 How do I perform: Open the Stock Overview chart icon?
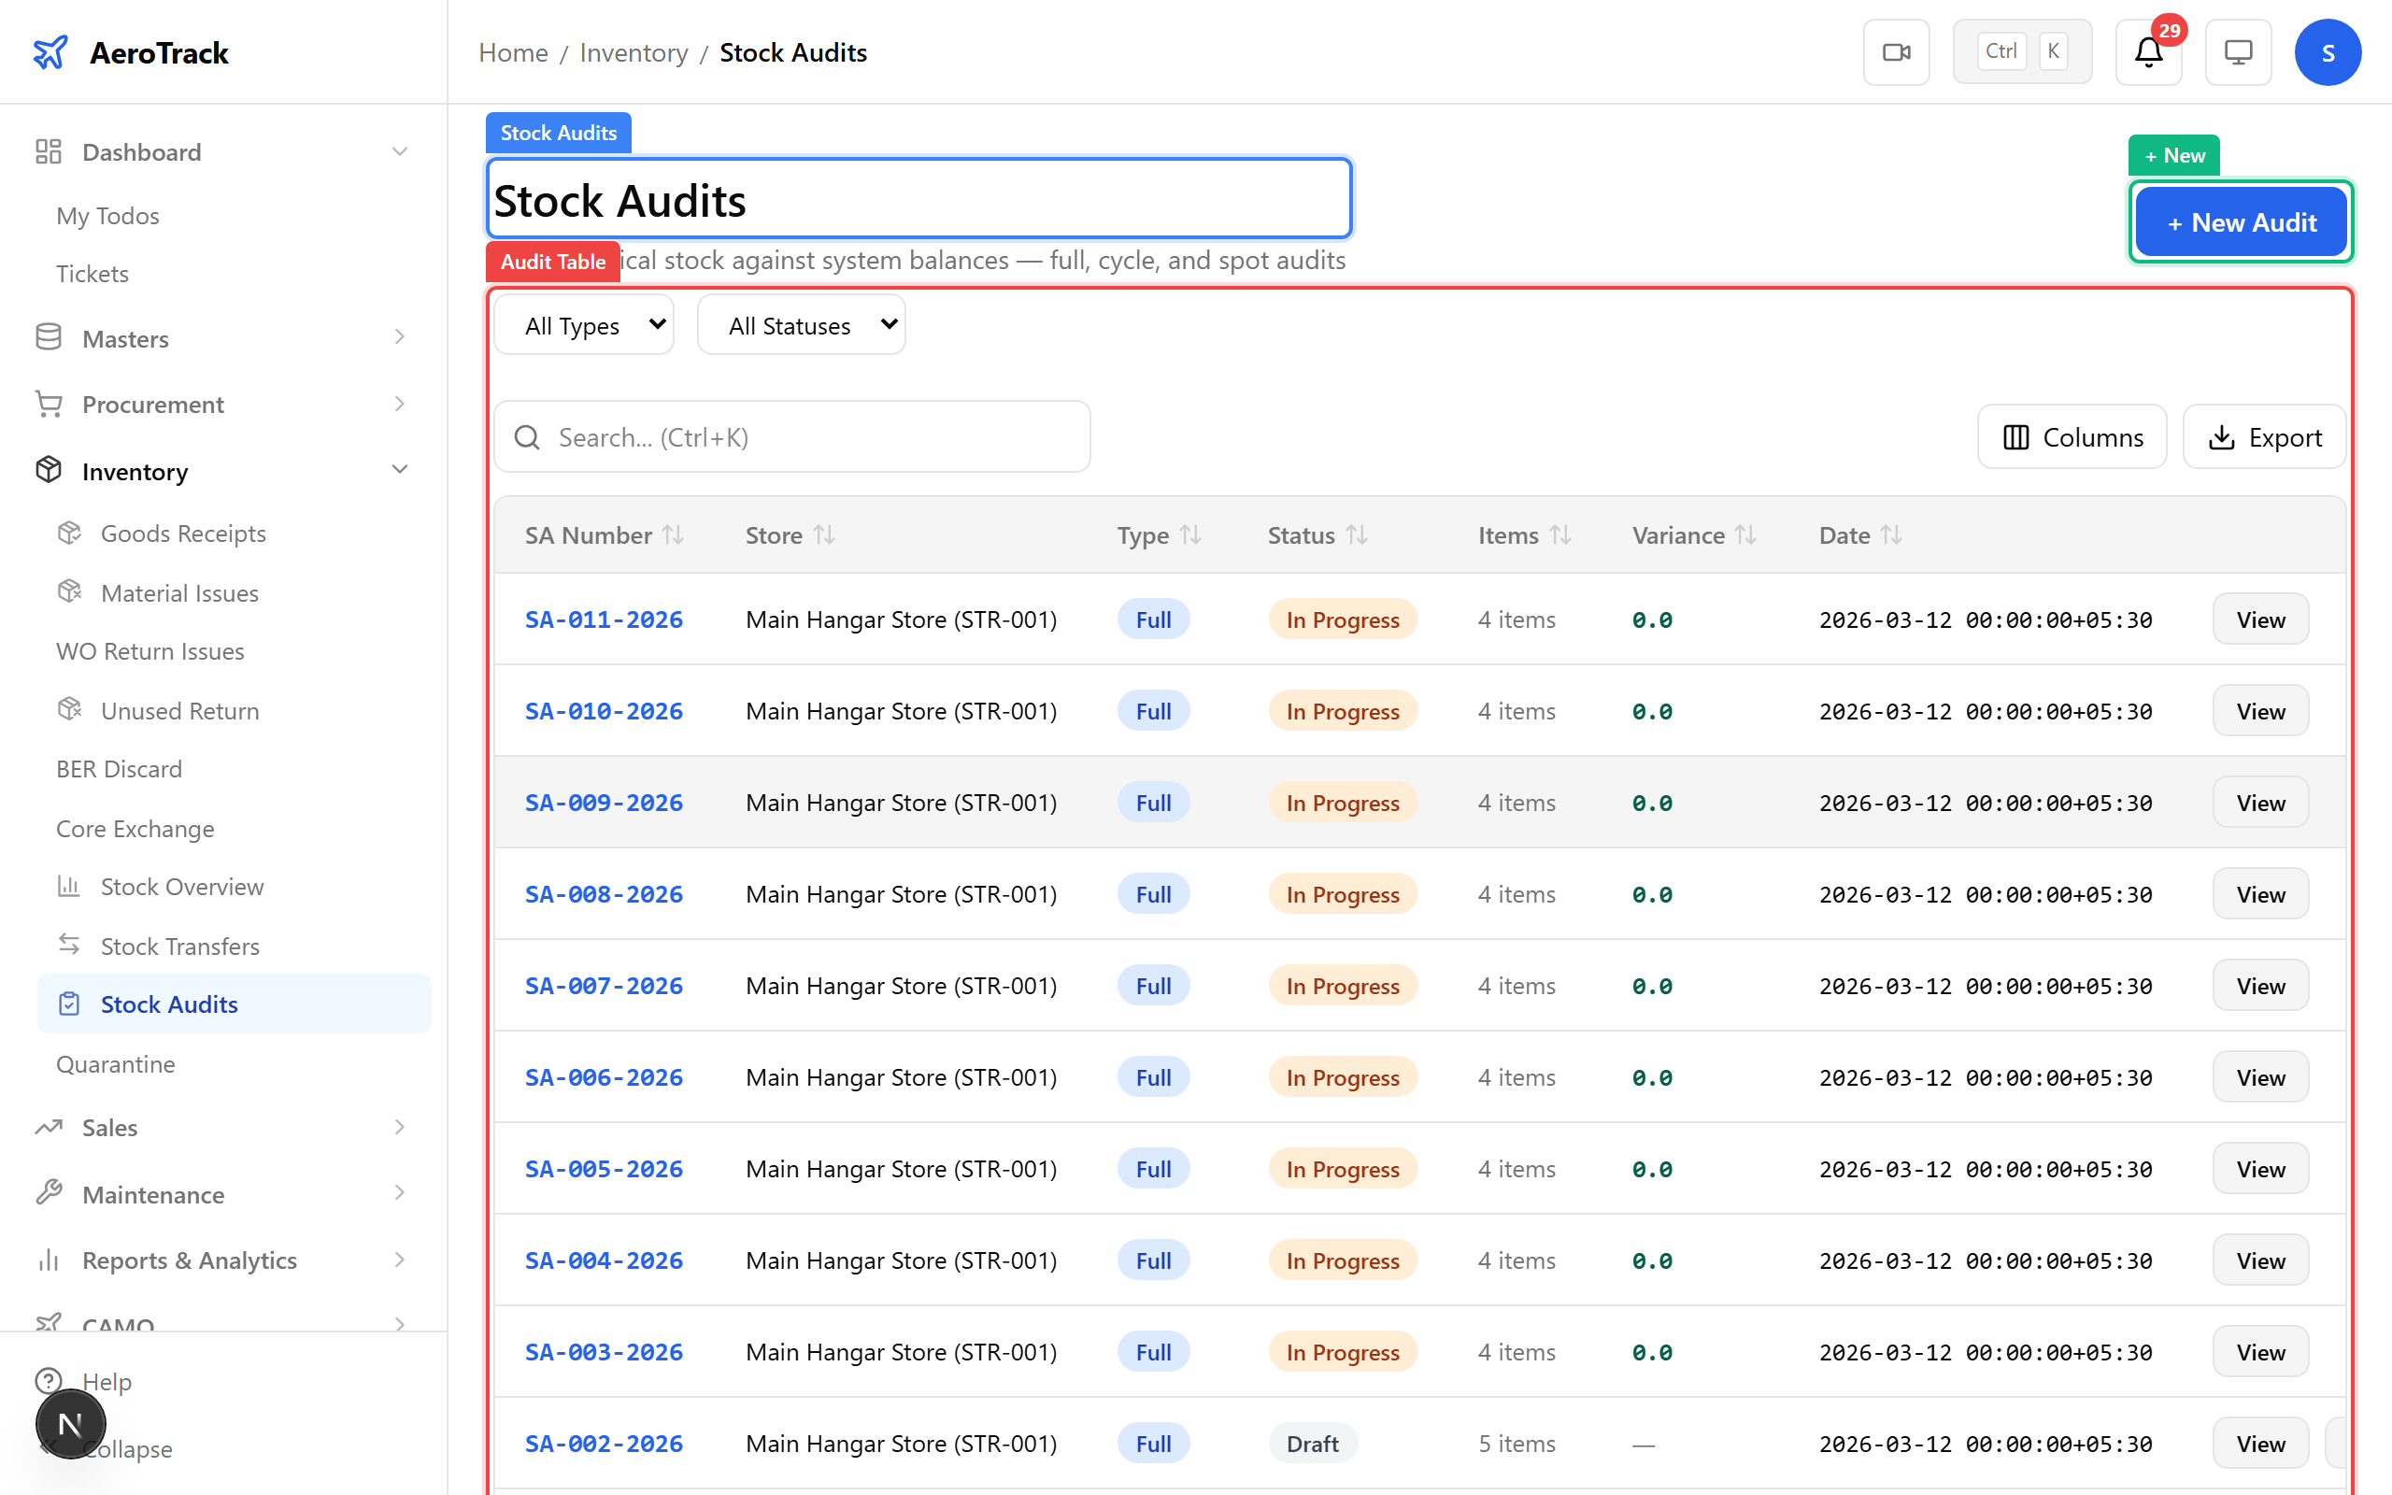[x=69, y=886]
